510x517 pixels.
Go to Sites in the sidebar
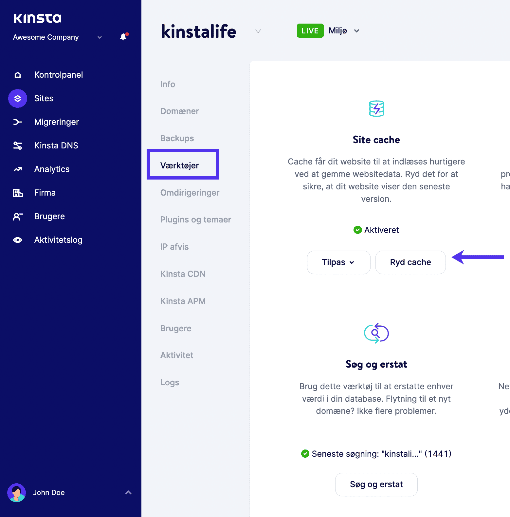pos(44,98)
